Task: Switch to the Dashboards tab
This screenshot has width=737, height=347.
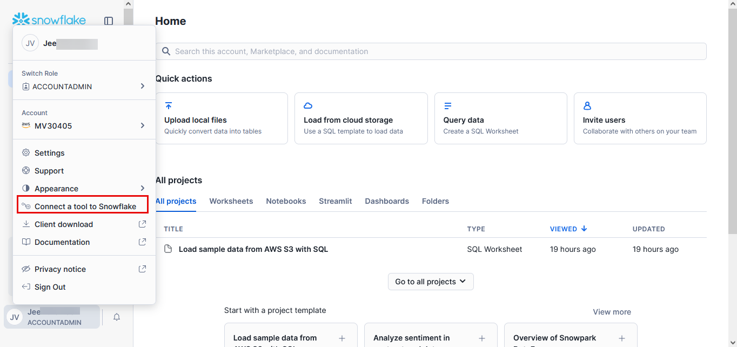Action: tap(387, 201)
